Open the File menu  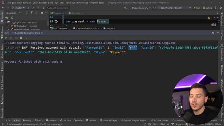coord(9,3)
